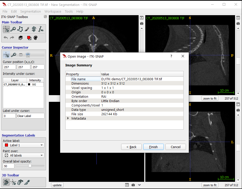Toggle axial view layout with A button
Screen dimensions: 242x189
pos(141,18)
